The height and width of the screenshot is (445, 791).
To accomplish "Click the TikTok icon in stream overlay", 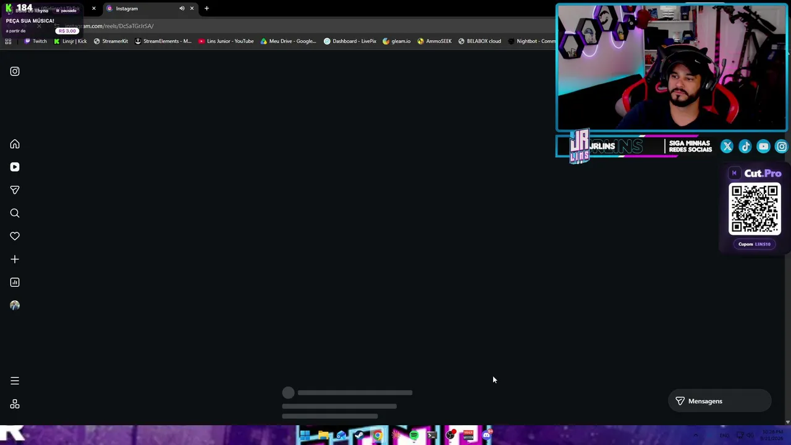I will tap(745, 146).
